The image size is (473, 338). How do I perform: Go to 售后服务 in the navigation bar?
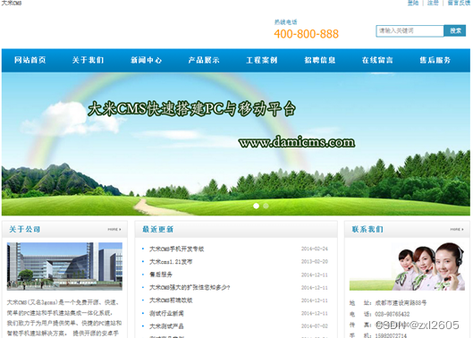435,60
